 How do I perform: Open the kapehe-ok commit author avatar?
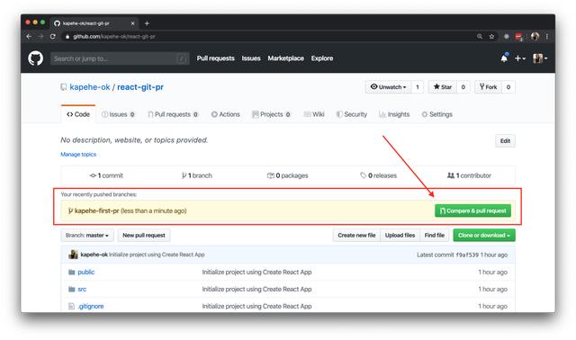[x=73, y=255]
